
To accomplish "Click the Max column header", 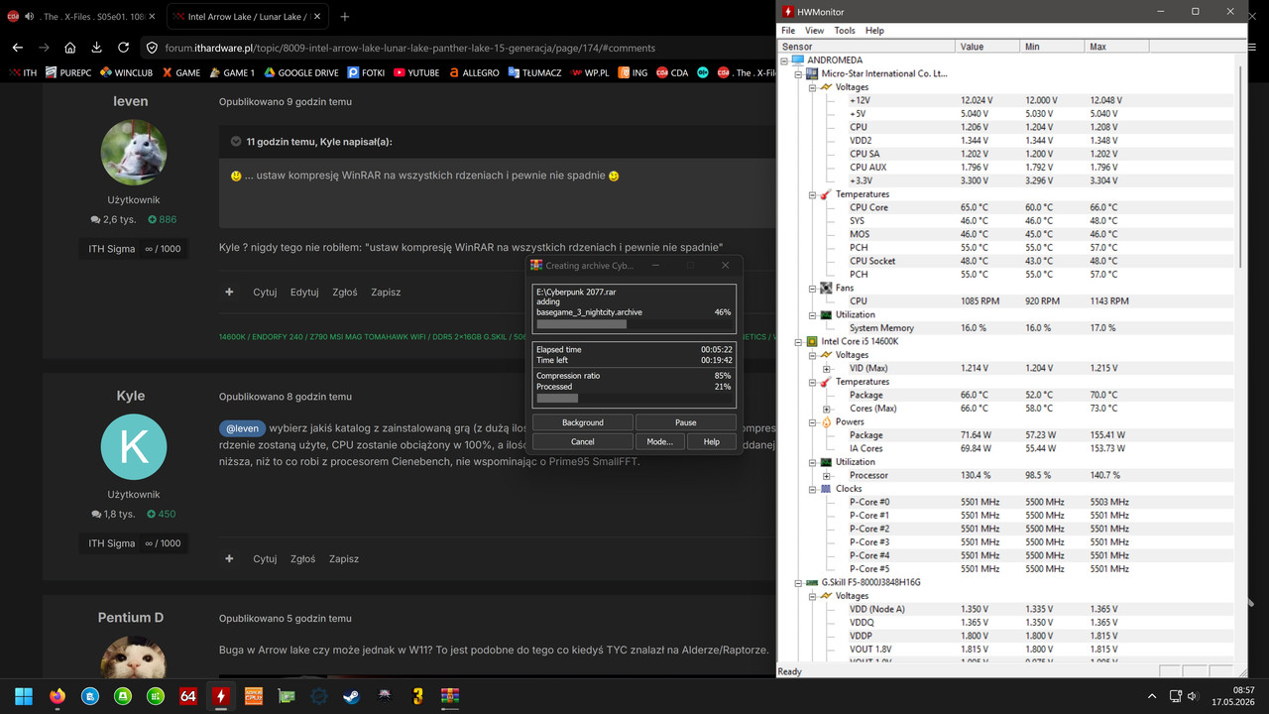I will (1114, 47).
